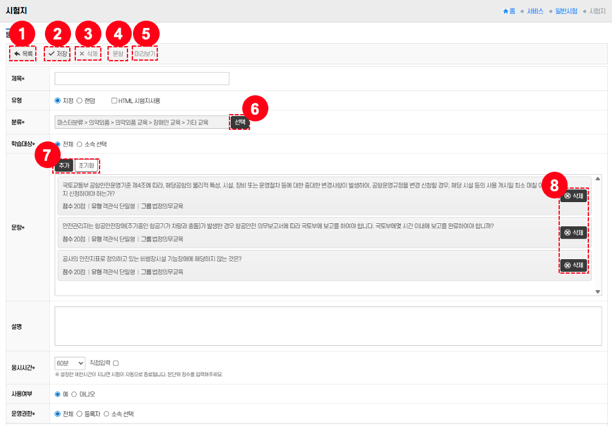Open 서비스 breadcrumb link
The height and width of the screenshot is (426, 612).
(535, 11)
